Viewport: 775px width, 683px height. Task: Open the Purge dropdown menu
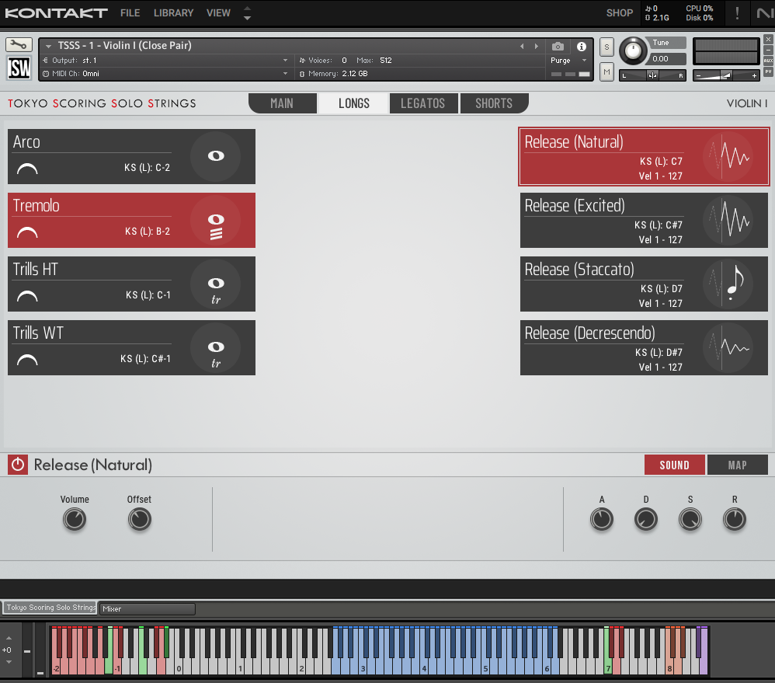[566, 61]
